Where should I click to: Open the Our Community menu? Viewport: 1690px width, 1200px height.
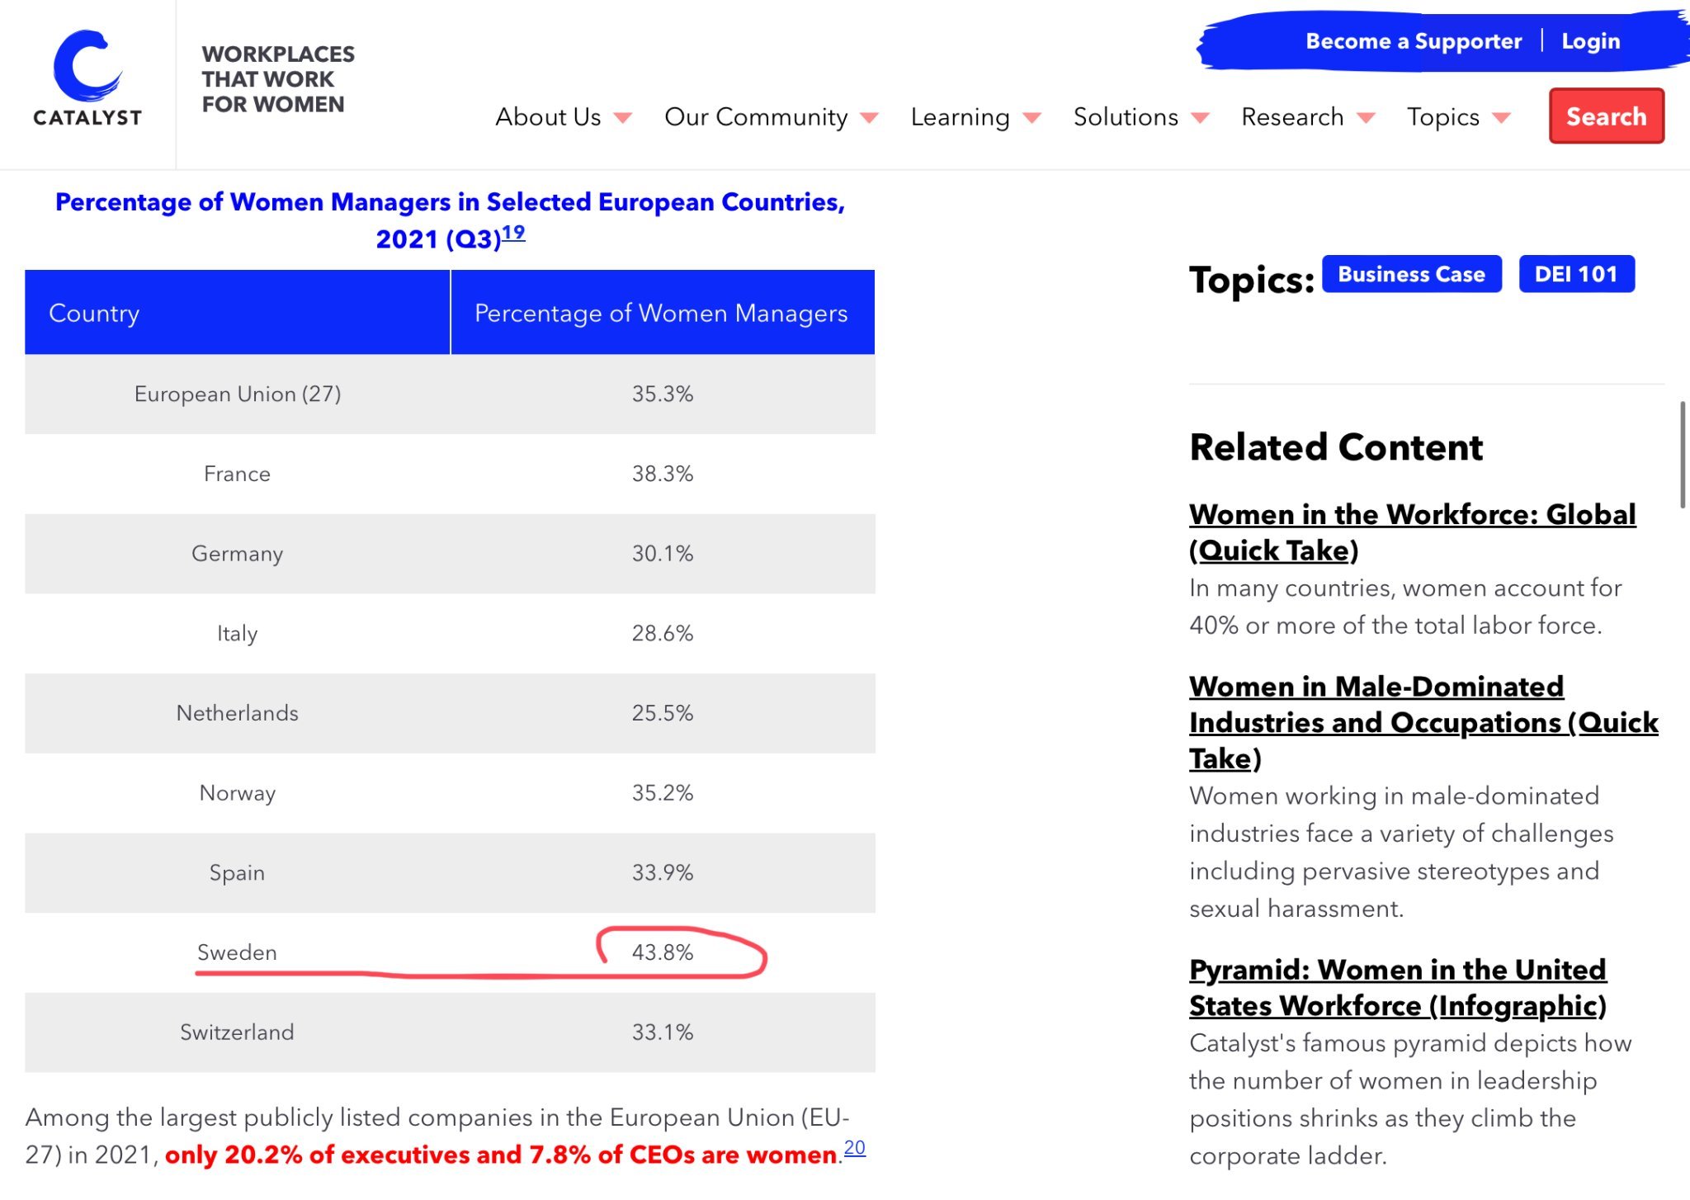click(x=756, y=117)
